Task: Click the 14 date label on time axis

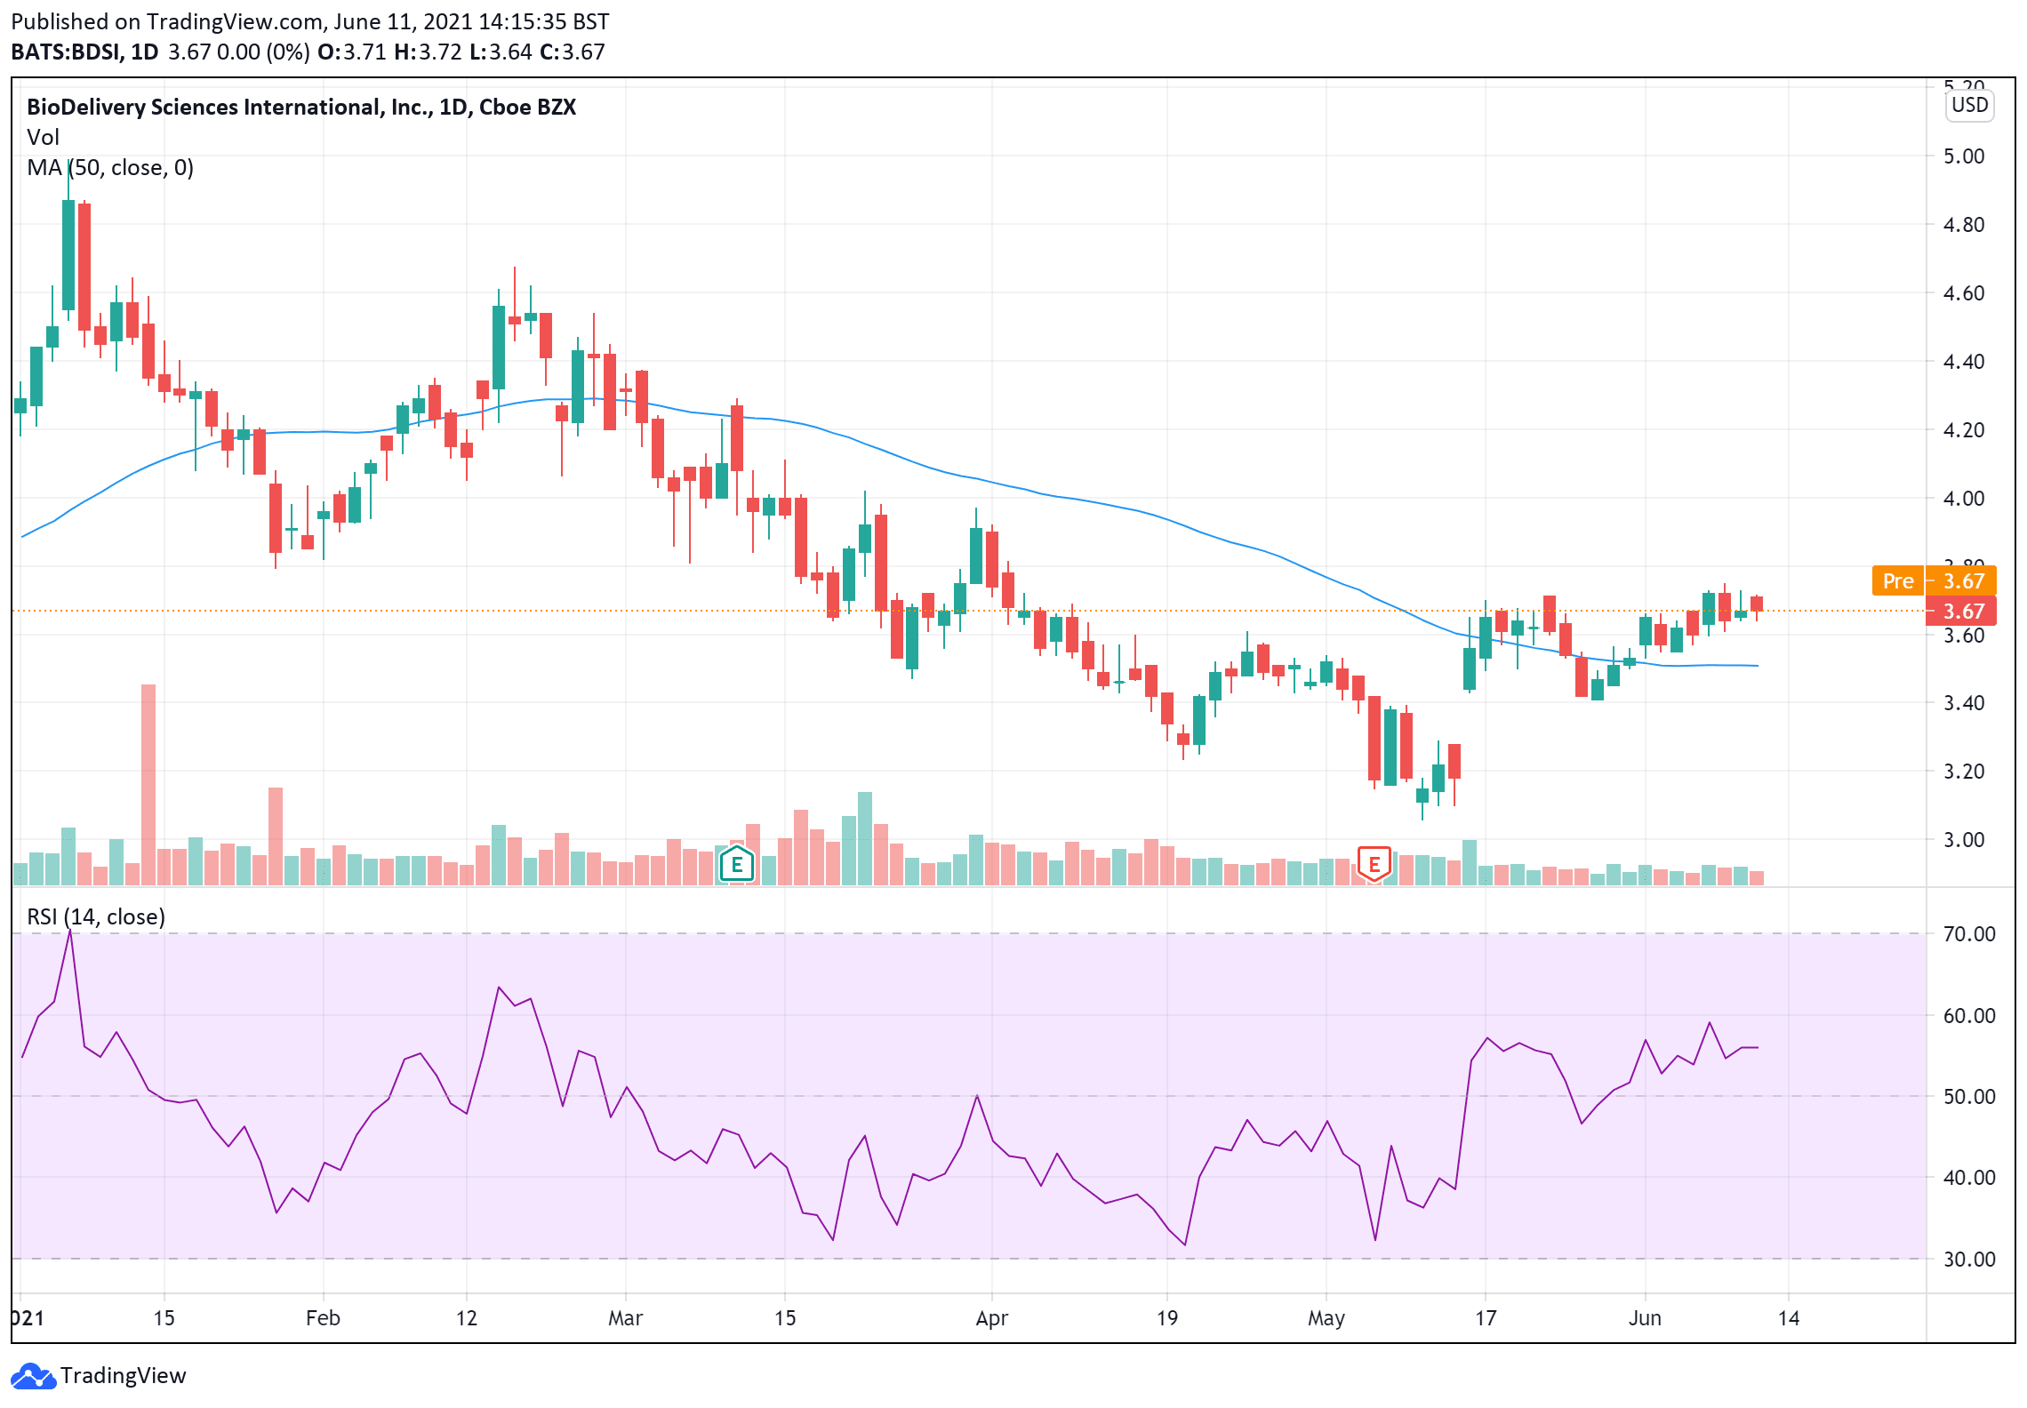Action: [1789, 1318]
